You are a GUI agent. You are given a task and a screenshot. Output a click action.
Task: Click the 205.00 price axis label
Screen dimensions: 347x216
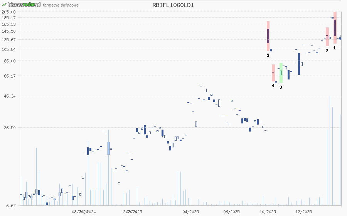(8, 12)
